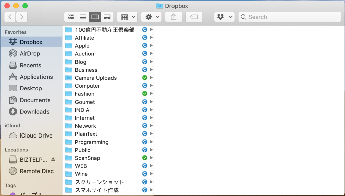The image size is (345, 196).
Task: Expand the Camera Uploads folder arrow
Action: [x=151, y=78]
